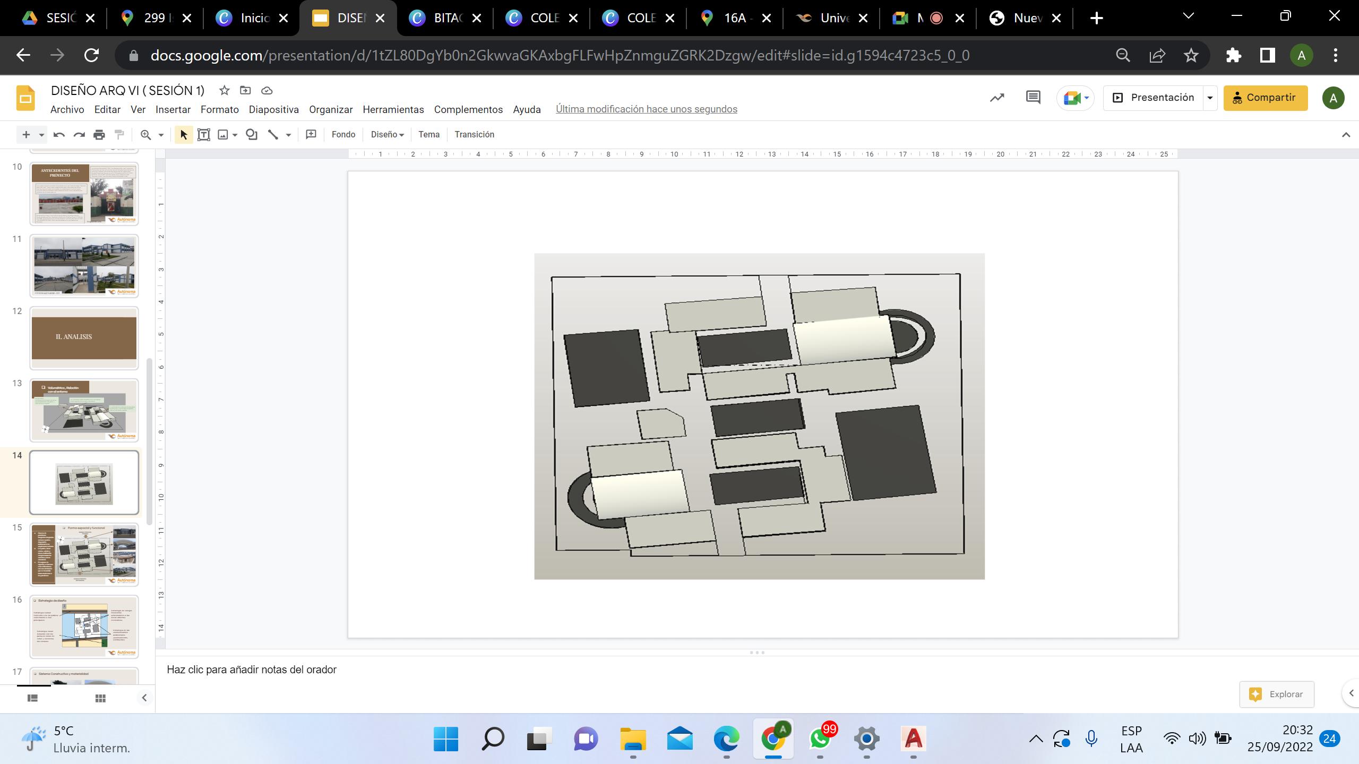Open the Insertar menu
Screen dimensions: 1359x764
(173, 109)
